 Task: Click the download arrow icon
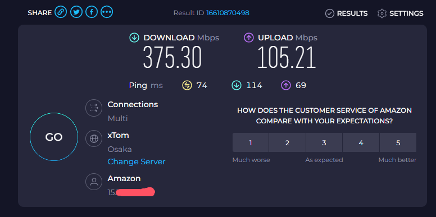pos(134,38)
